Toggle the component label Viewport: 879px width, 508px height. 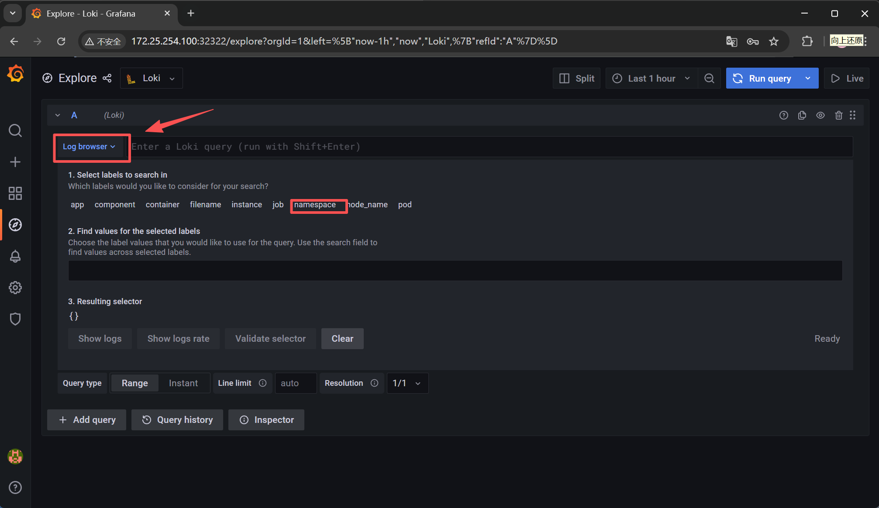point(115,205)
